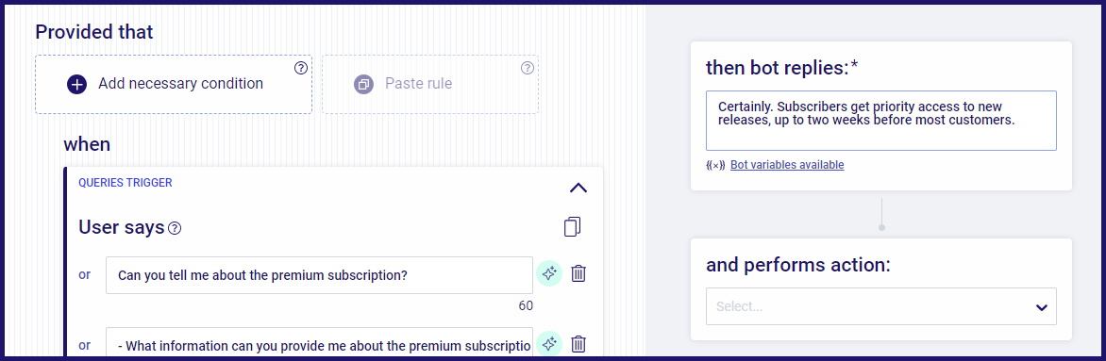Click the Paste rule button
This screenshot has height=361, width=1106.
(x=430, y=85)
